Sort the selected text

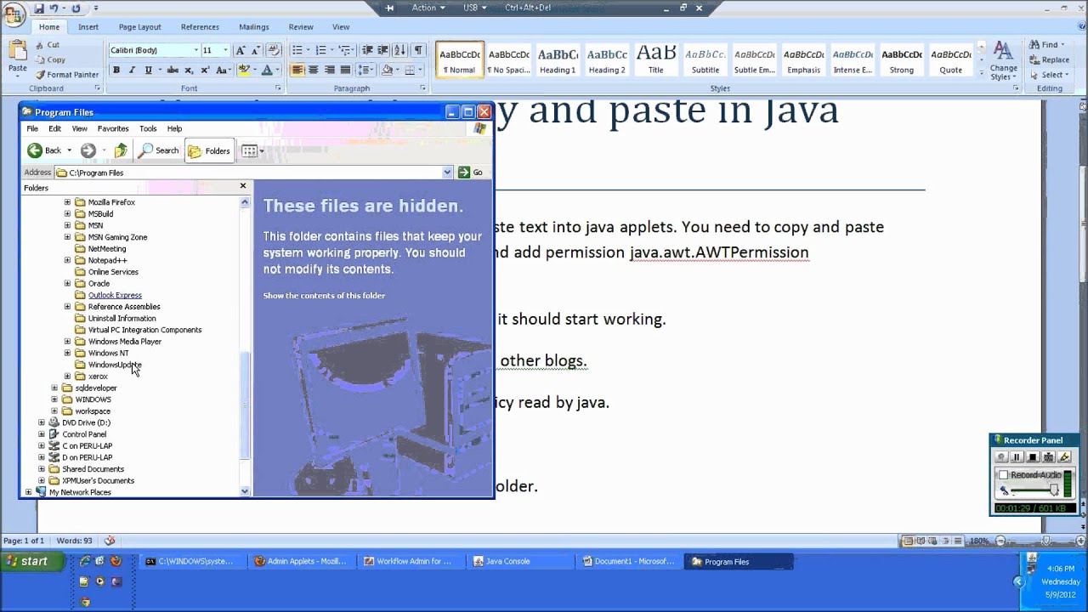click(402, 50)
